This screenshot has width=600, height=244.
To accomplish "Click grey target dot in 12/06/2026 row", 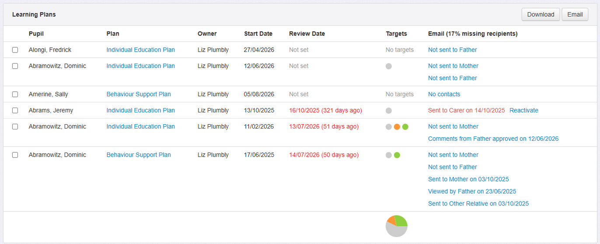I will click(389, 66).
